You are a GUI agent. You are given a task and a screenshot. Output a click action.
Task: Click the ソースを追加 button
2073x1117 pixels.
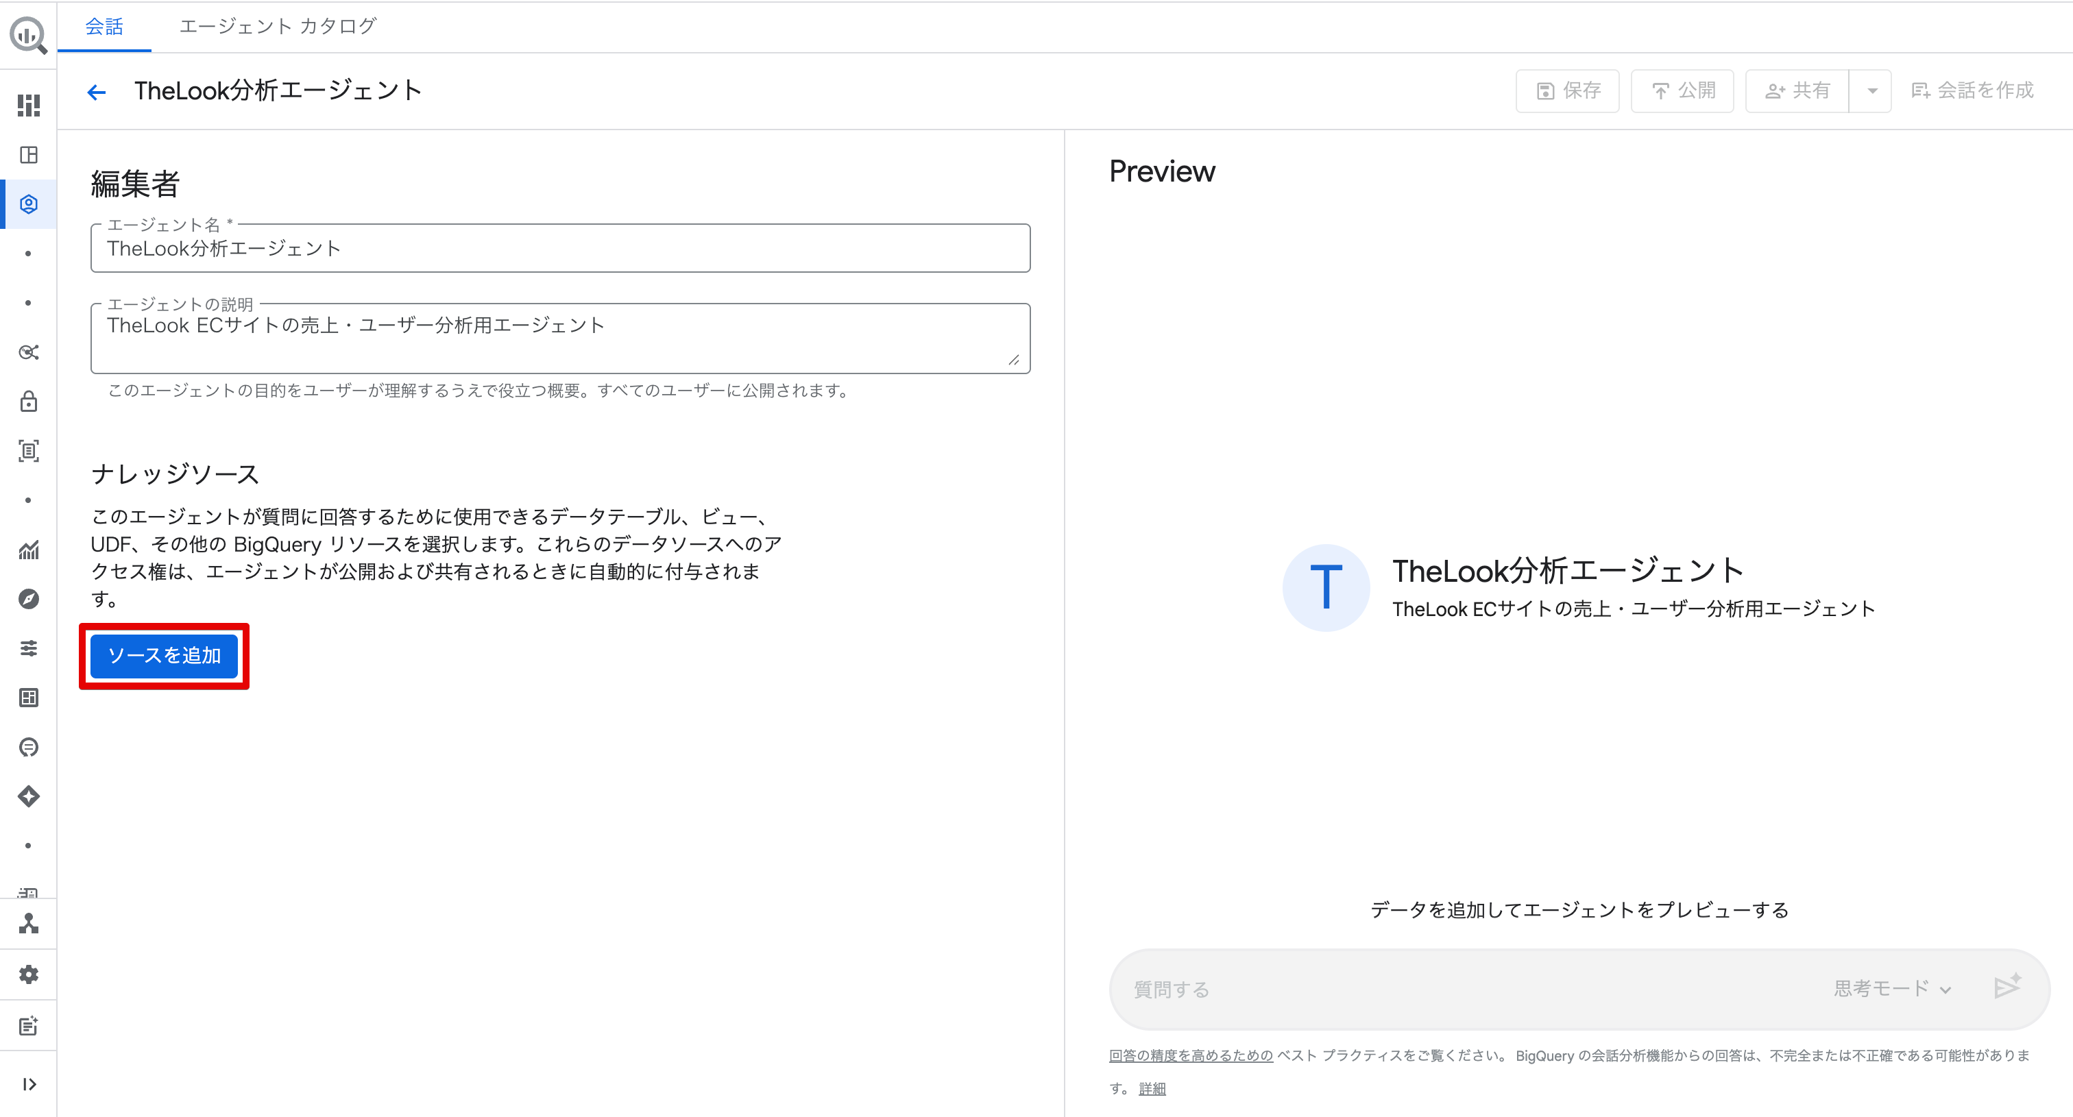click(163, 655)
